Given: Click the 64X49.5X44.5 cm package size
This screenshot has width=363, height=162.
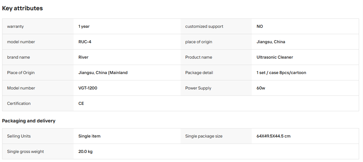Looking at the screenshot, I should pyautogui.click(x=273, y=136).
